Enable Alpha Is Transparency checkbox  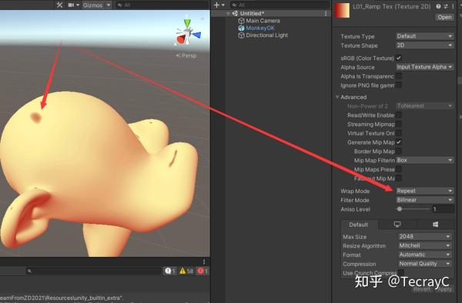pyautogui.click(x=399, y=76)
